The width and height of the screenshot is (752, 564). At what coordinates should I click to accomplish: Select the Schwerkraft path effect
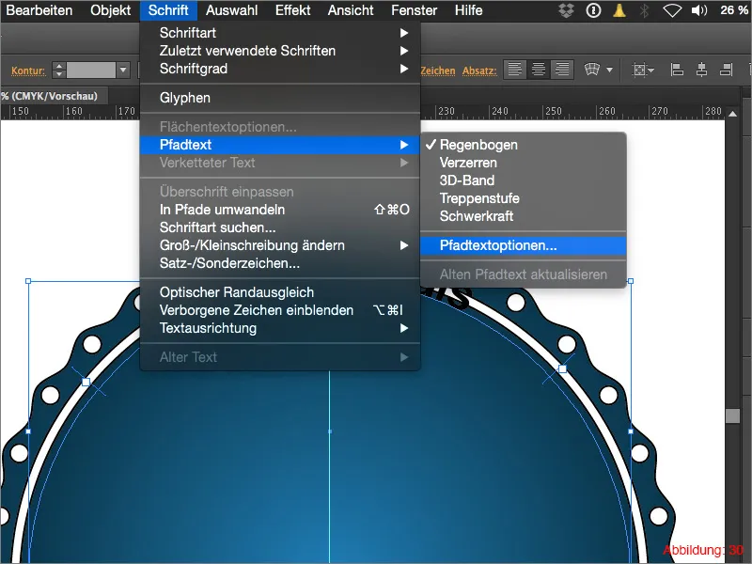pyautogui.click(x=524, y=216)
